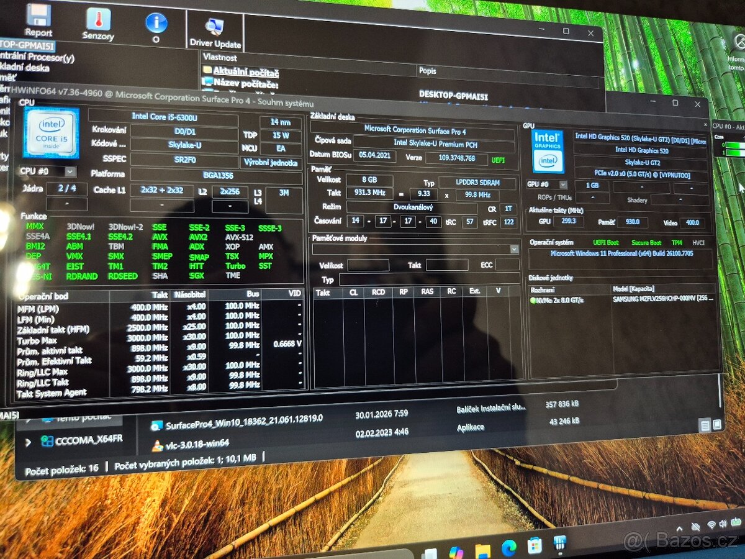
Task: Select DESKTOP-GPMAI5I root tree node
Action: click(x=27, y=45)
